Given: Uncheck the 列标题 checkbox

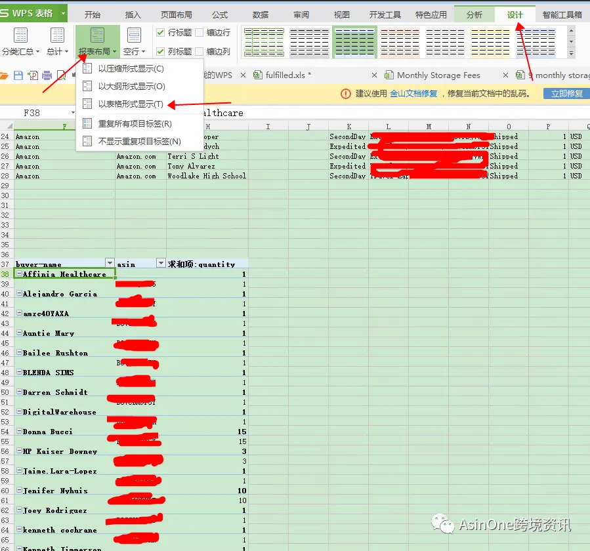Looking at the screenshot, I should 160,51.
